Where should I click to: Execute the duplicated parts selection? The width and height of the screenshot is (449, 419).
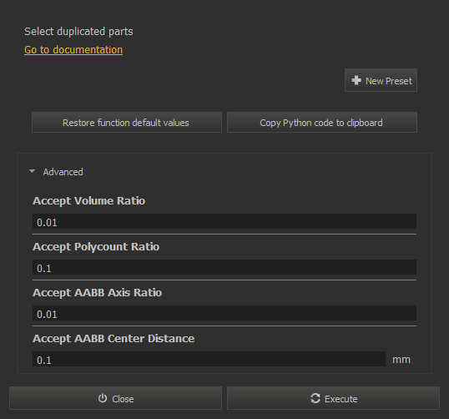pos(333,398)
